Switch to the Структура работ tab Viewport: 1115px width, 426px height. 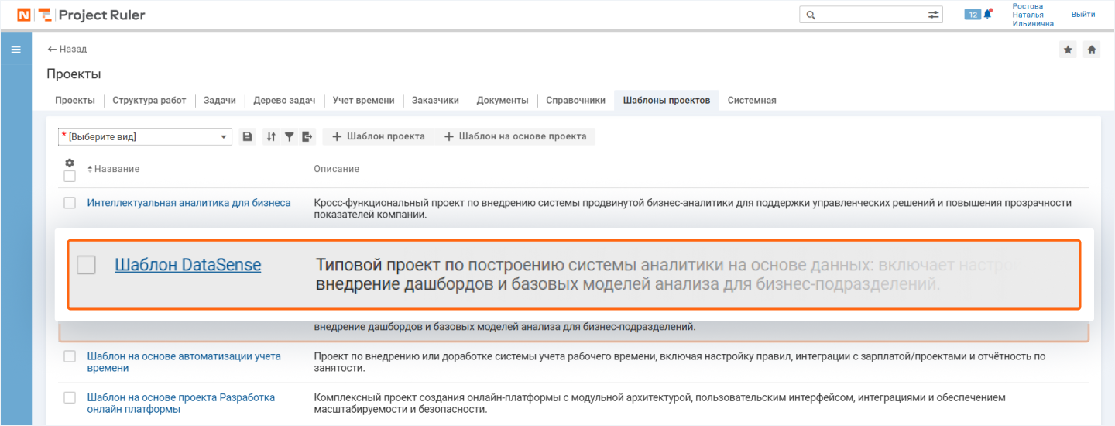(149, 101)
